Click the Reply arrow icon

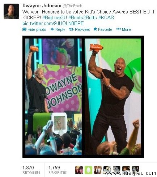point(52,29)
